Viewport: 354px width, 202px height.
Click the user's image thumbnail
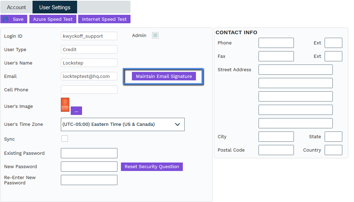[65, 105]
